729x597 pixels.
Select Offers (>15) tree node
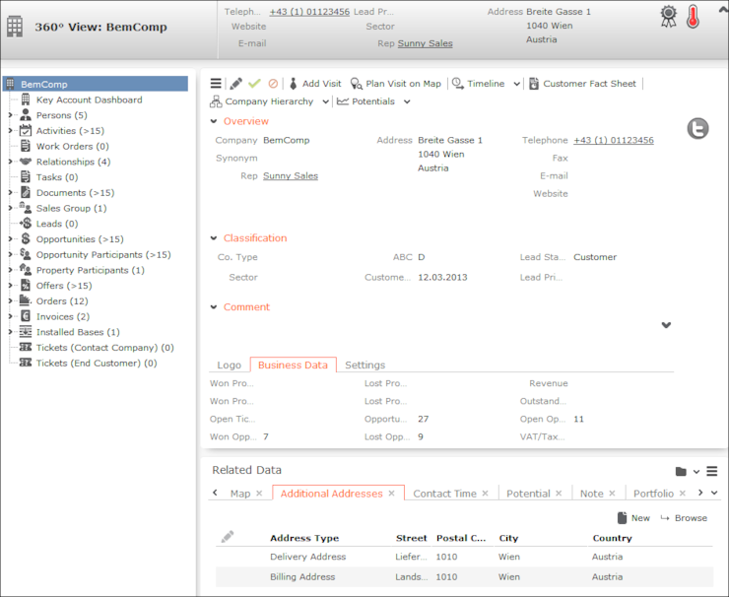pos(64,286)
